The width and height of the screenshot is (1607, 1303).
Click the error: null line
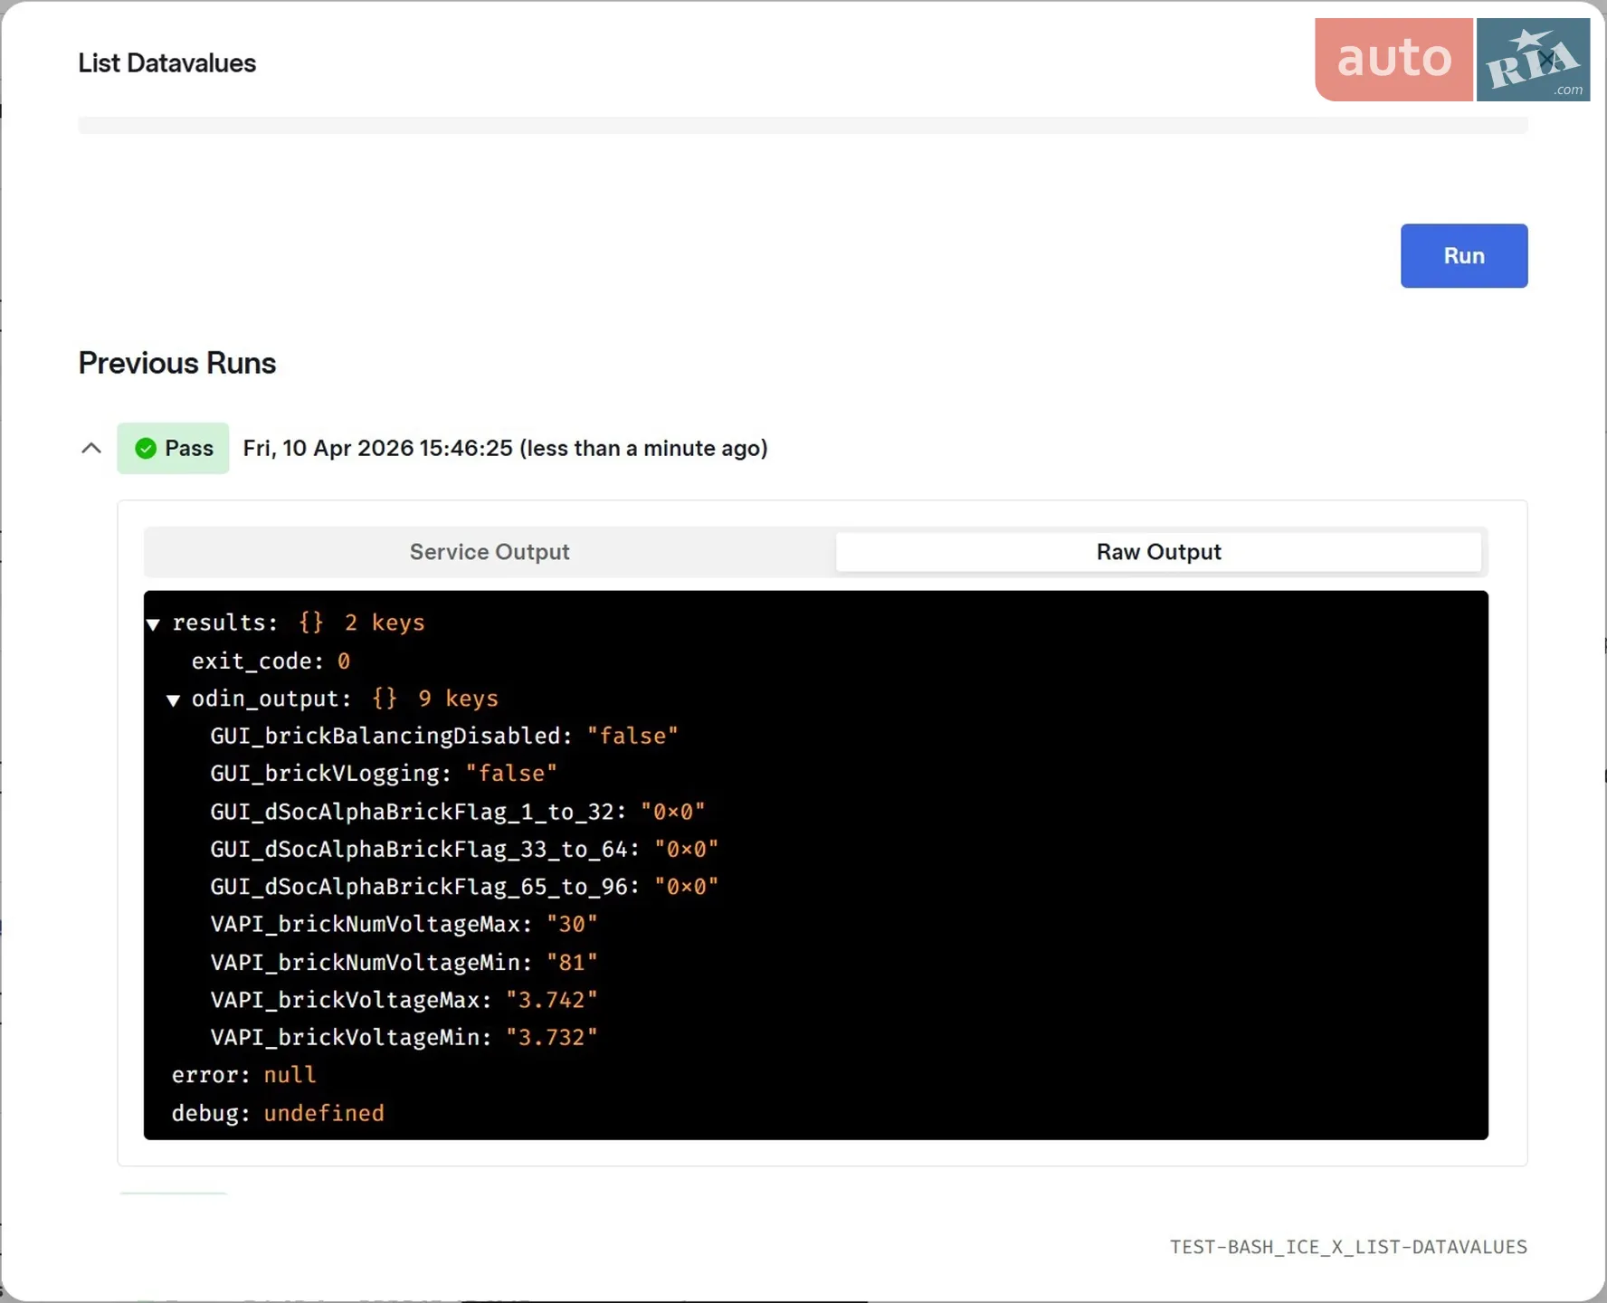tap(244, 1075)
